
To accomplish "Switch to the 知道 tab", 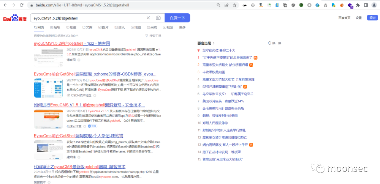I will pyautogui.click(x=71, y=27).
